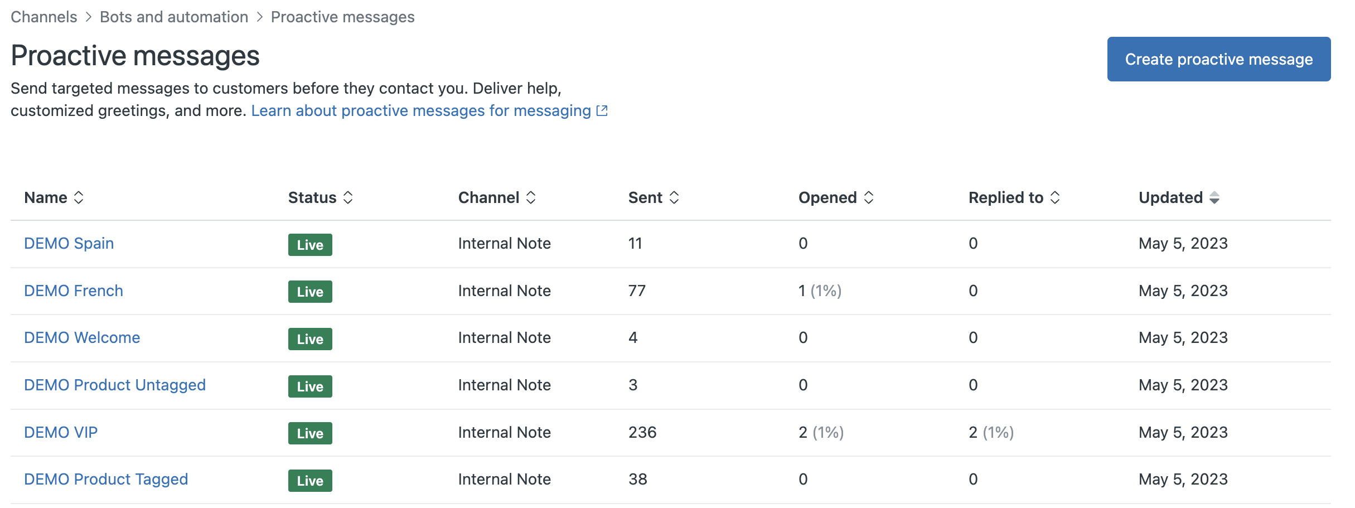Select DEMO Welcome proactive message

point(82,337)
